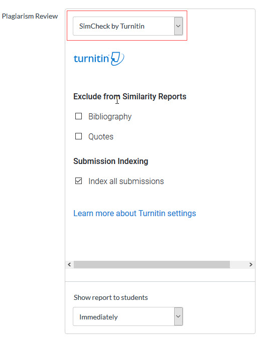Uncheck Index all submissions

pos(78,181)
